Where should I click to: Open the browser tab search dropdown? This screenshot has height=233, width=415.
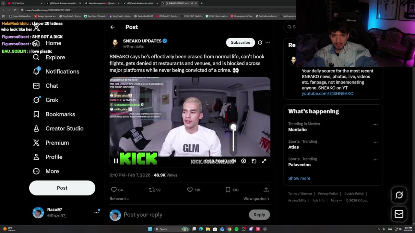[3, 3]
